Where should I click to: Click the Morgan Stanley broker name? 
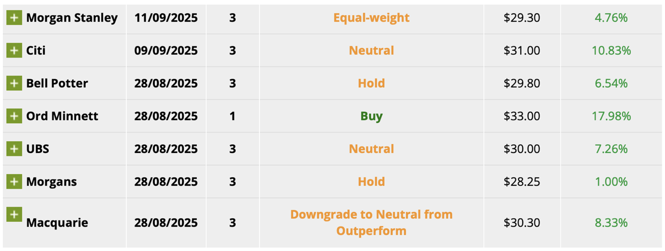pyautogui.click(x=72, y=18)
